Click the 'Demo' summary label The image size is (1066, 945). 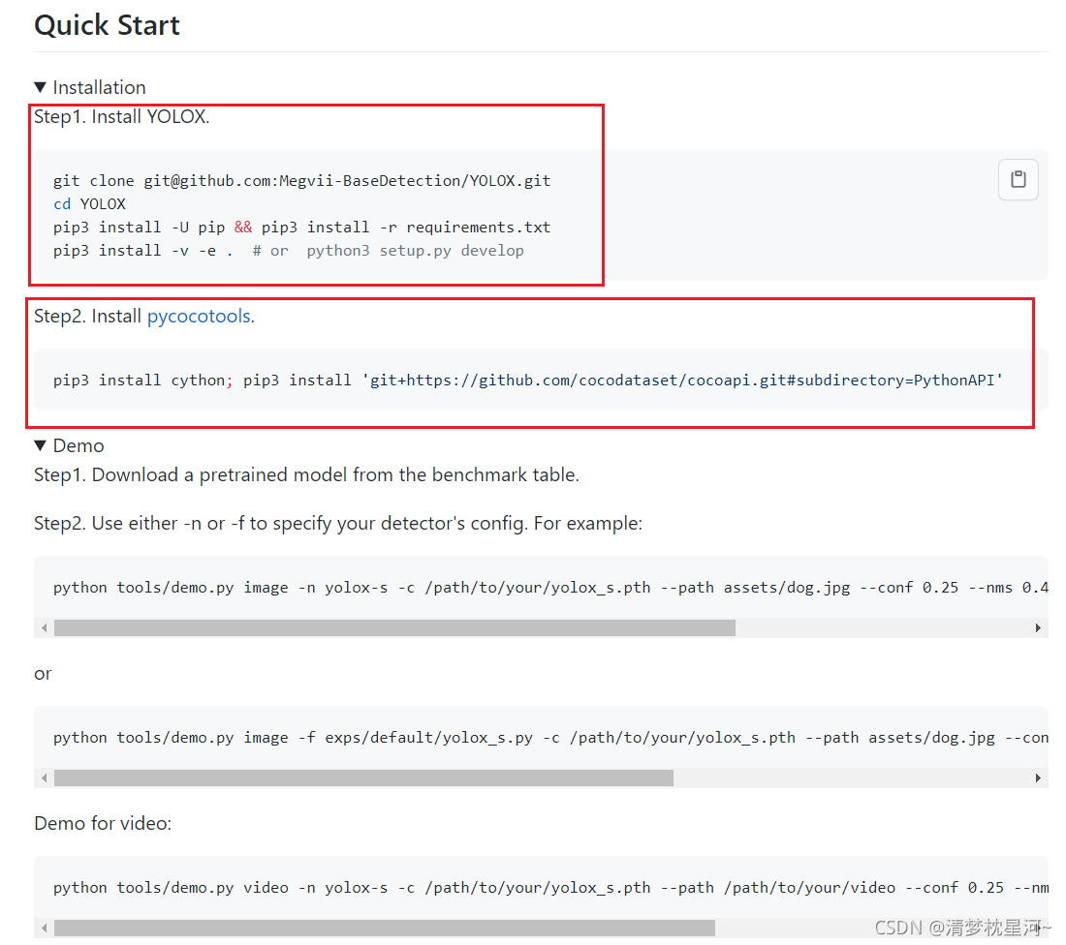(x=78, y=445)
